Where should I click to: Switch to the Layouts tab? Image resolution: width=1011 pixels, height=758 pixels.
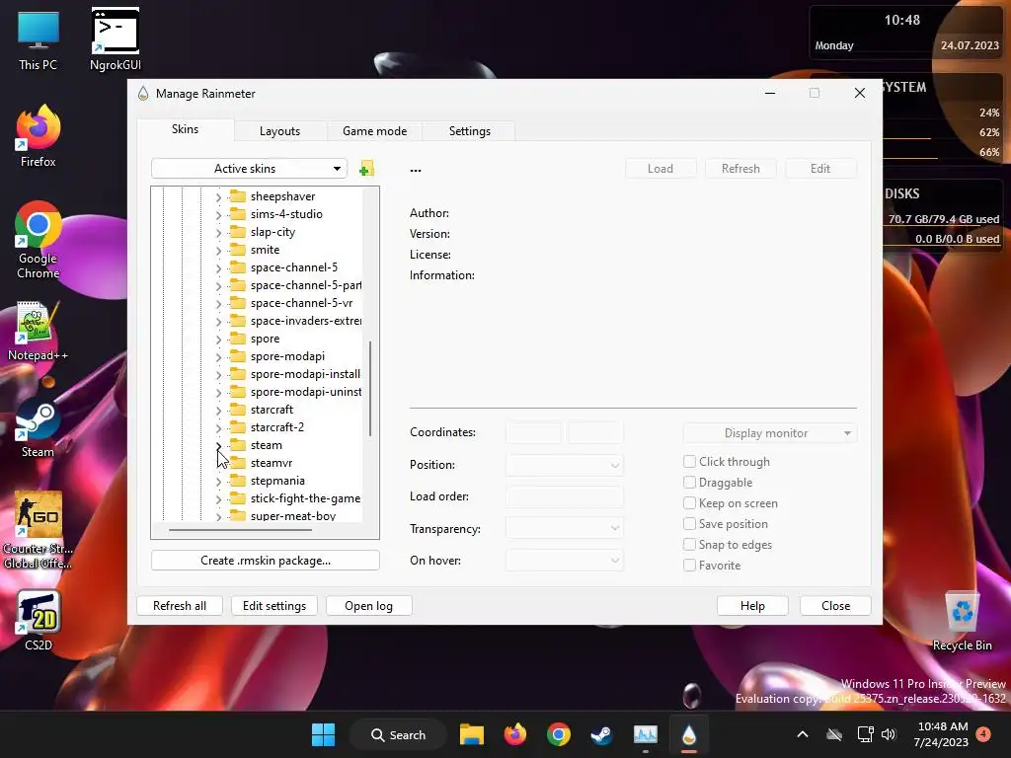point(279,131)
